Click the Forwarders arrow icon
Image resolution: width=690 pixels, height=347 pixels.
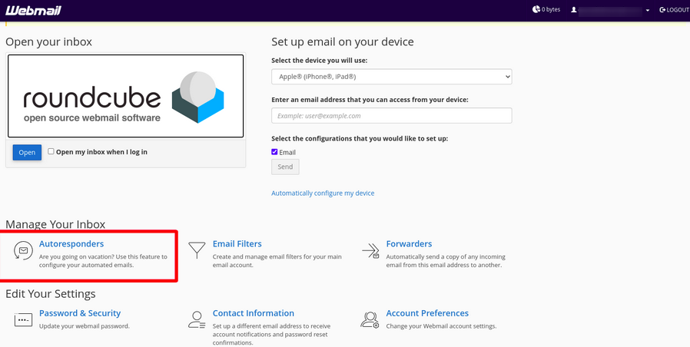click(371, 250)
